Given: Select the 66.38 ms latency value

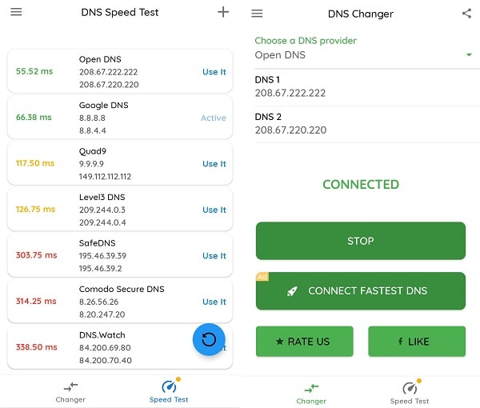Looking at the screenshot, I should (34, 118).
